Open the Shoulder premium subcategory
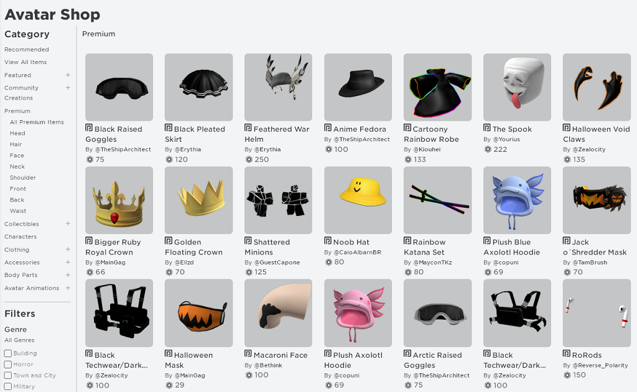 coord(23,177)
